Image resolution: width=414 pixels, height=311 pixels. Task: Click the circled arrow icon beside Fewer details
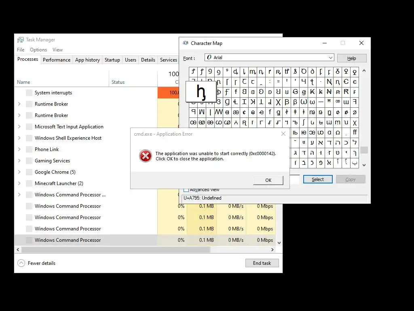21,263
